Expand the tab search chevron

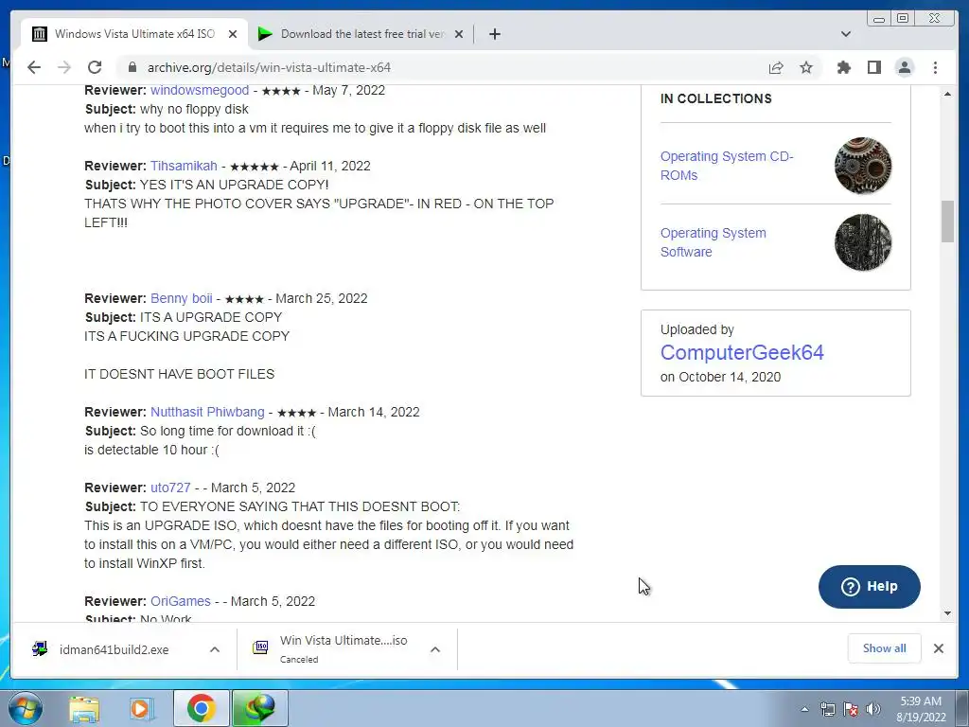(x=846, y=34)
